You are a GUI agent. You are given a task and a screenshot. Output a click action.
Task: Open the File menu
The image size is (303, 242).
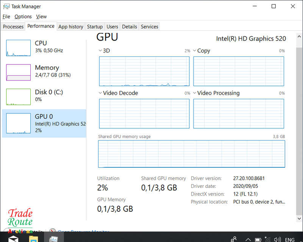6,17
